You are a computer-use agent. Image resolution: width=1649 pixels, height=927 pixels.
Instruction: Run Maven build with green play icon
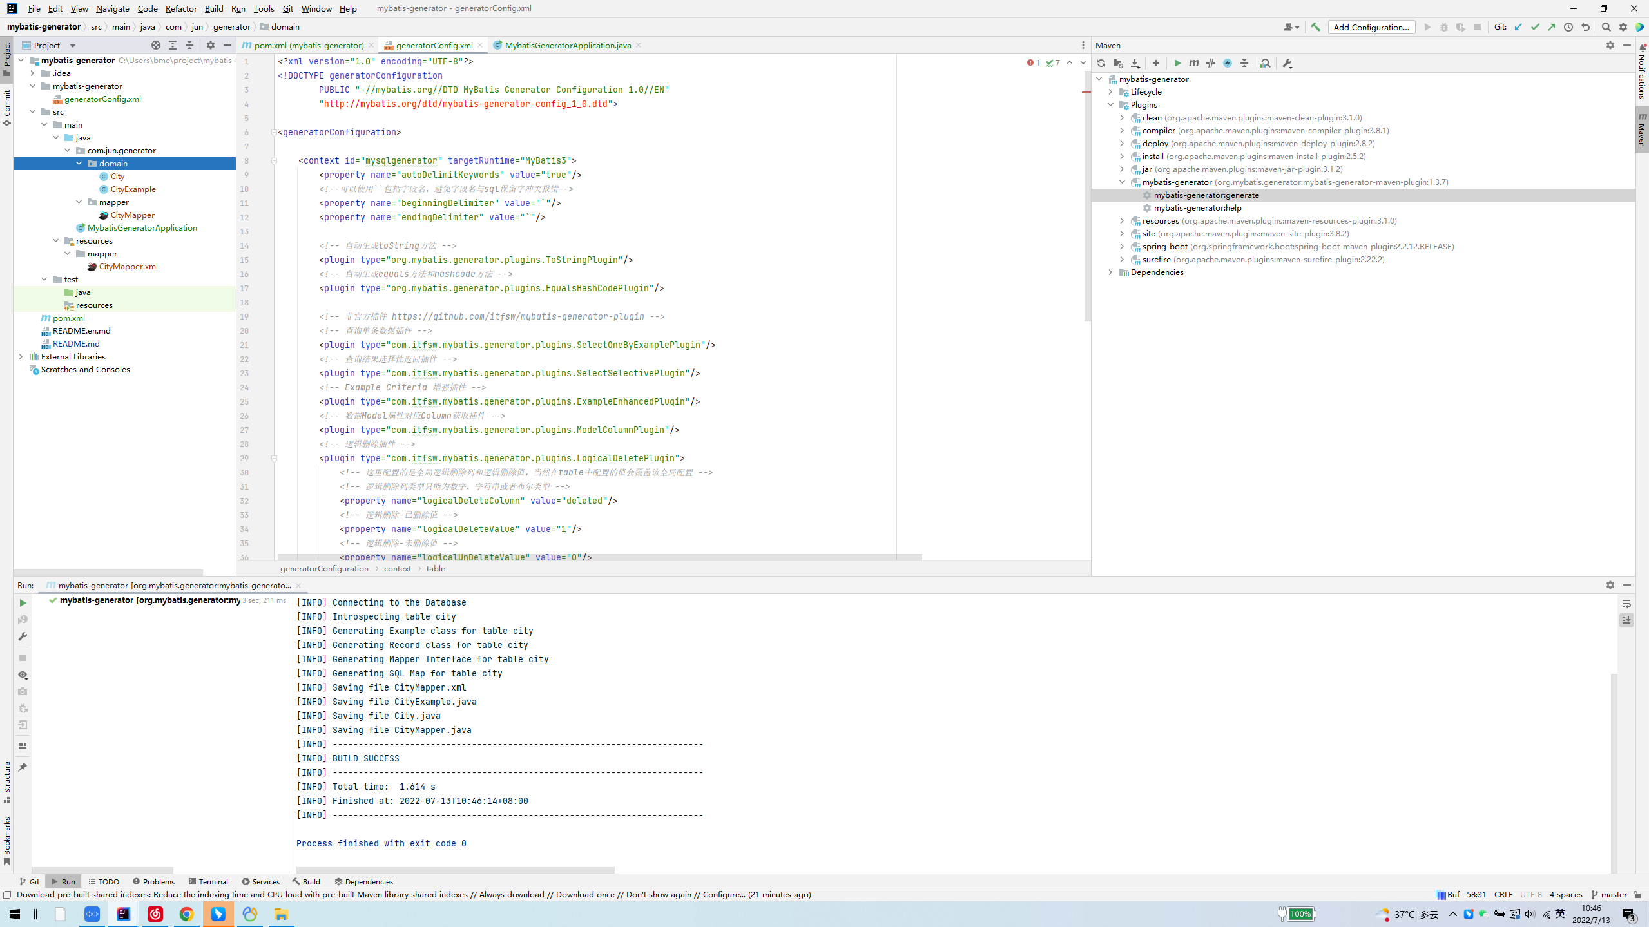pos(1177,63)
